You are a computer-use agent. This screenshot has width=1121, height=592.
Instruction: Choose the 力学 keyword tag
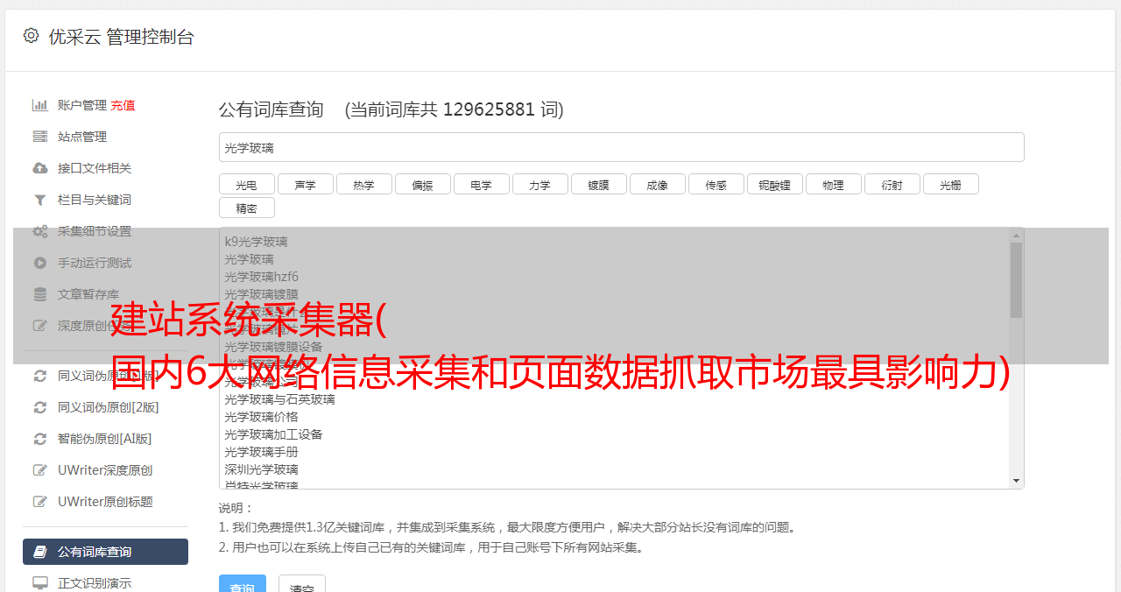pyautogui.click(x=539, y=185)
